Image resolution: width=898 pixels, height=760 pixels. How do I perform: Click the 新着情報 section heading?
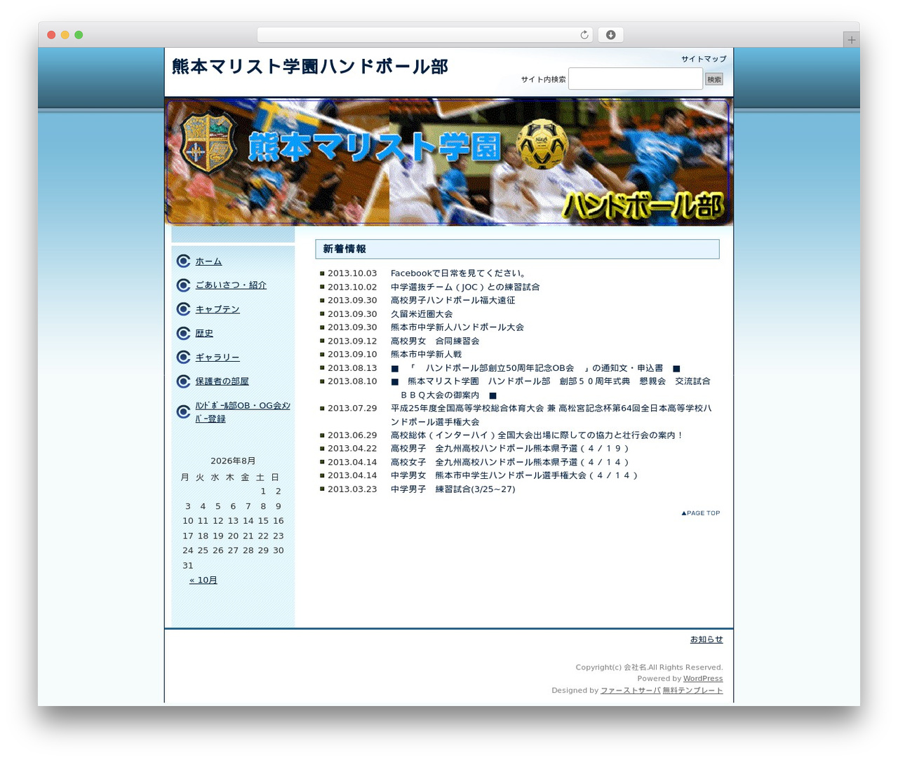click(518, 249)
